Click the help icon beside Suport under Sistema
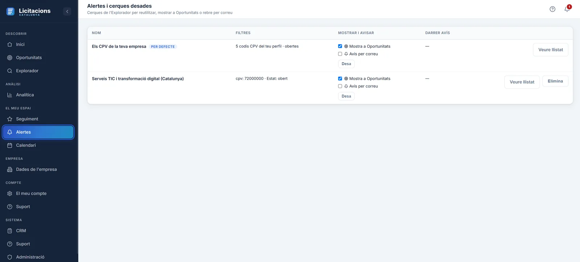 pyautogui.click(x=10, y=244)
